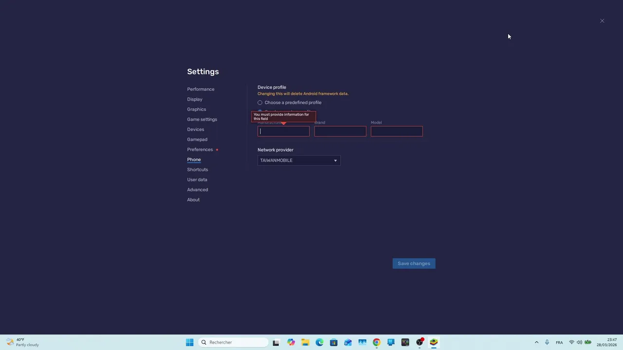
Task: Focus the Manufacturer input field
Action: tap(283, 131)
